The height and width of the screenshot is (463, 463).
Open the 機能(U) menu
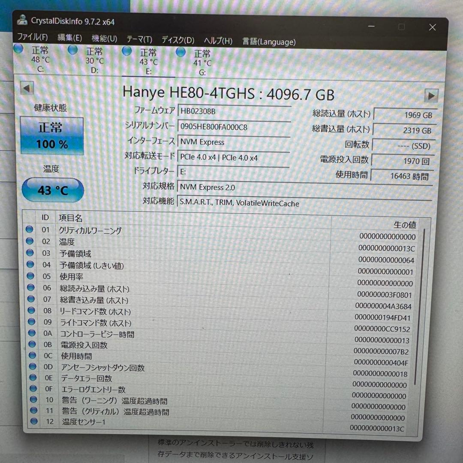[x=104, y=39]
